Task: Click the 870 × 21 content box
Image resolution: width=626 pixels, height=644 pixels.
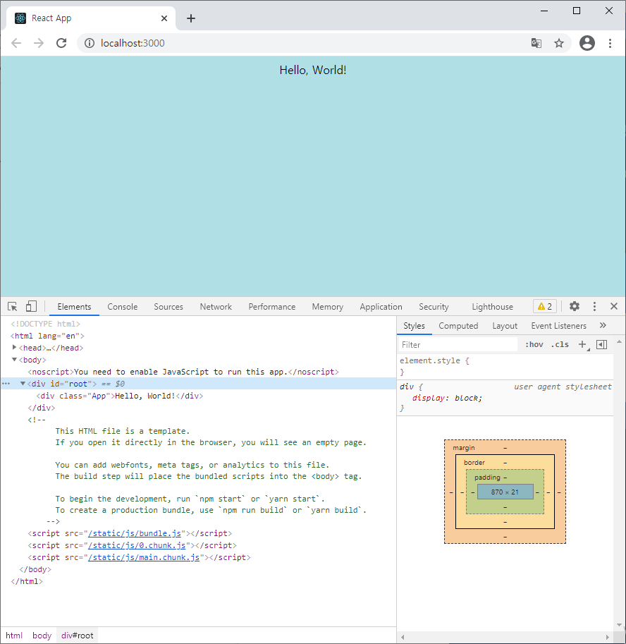Action: click(505, 492)
